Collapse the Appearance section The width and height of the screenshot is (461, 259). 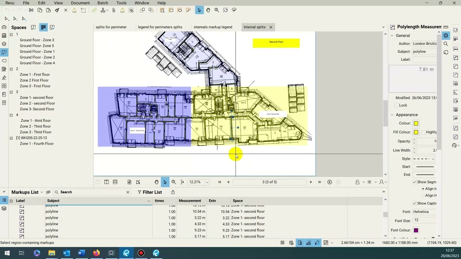pyautogui.click(x=392, y=115)
